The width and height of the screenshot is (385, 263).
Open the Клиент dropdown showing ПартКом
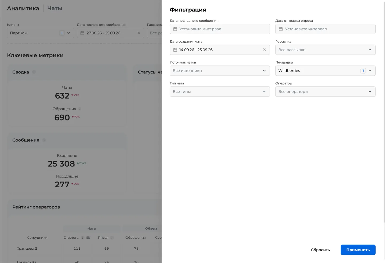point(40,33)
